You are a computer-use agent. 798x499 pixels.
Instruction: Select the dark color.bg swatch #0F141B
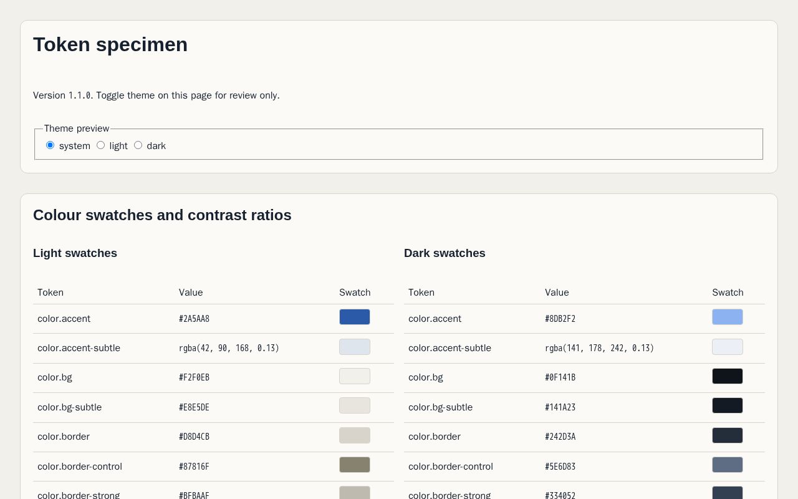click(x=728, y=376)
